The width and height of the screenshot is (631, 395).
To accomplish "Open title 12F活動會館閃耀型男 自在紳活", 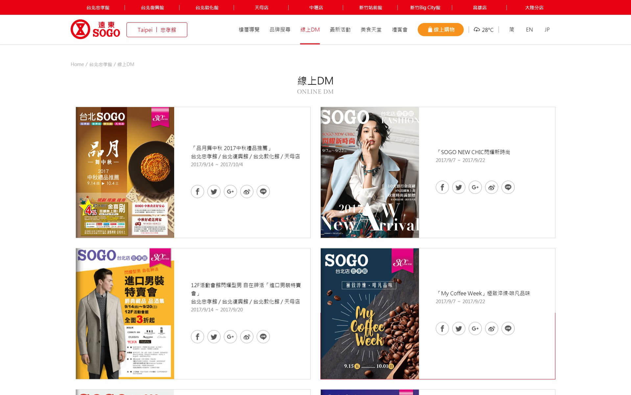I will tap(246, 289).
